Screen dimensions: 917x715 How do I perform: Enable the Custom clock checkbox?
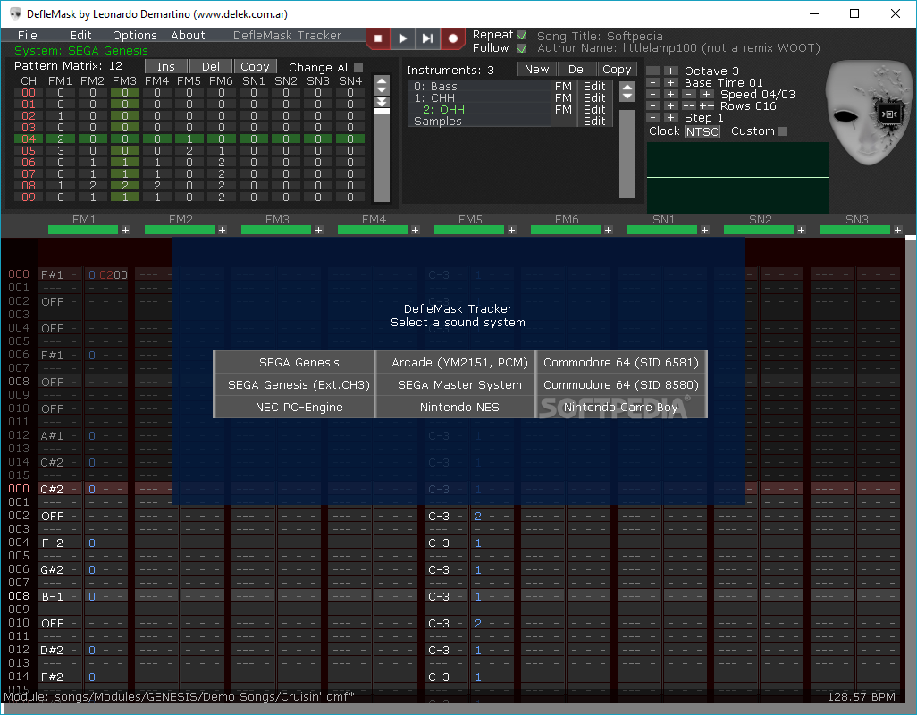tap(783, 131)
